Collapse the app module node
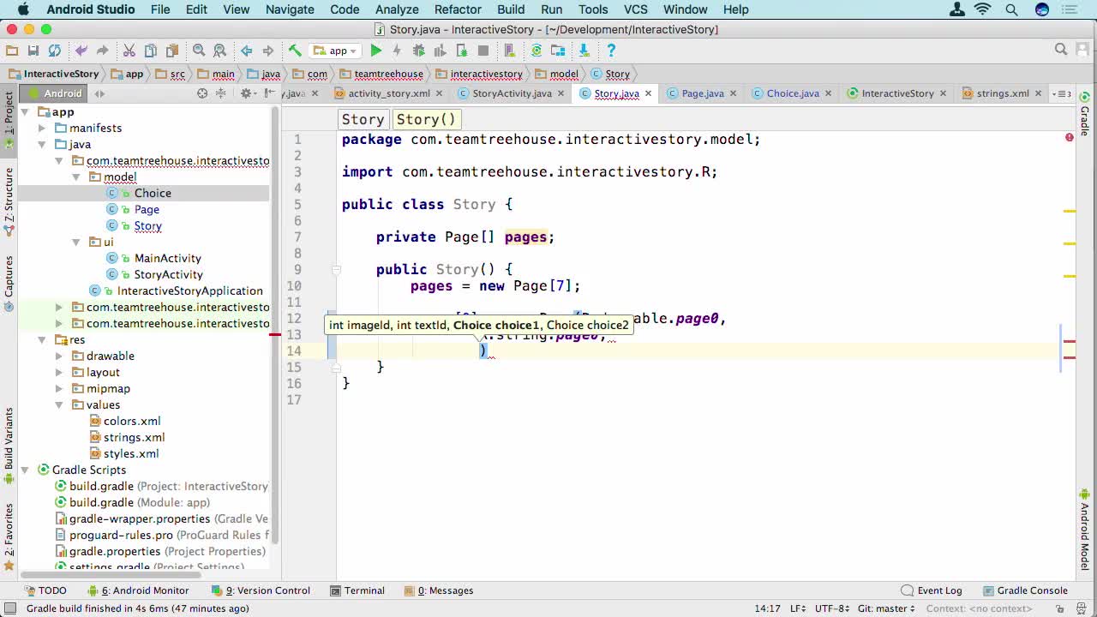The height and width of the screenshot is (617, 1097). click(x=25, y=112)
